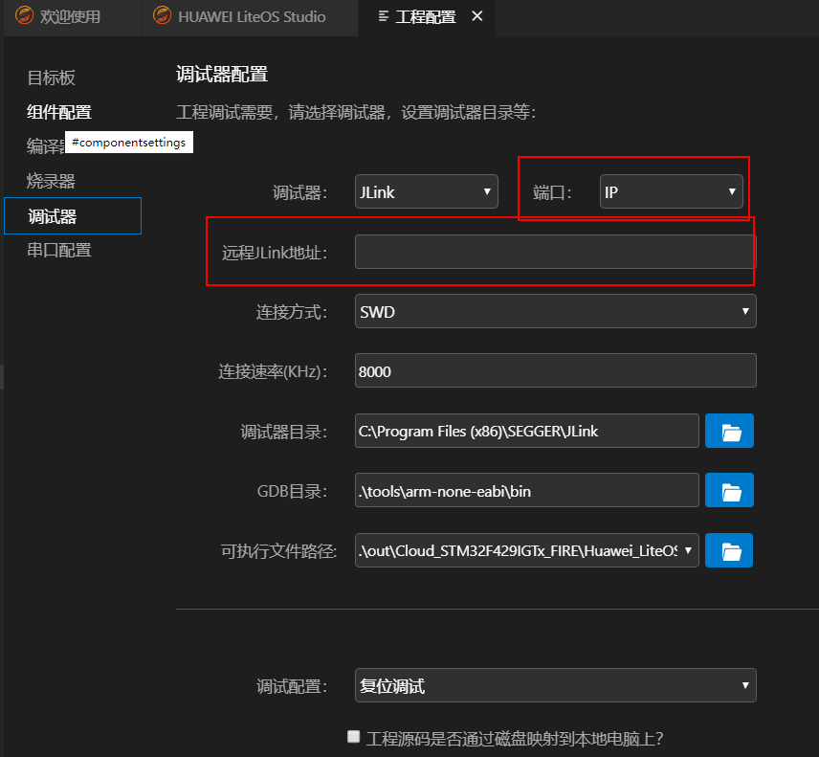Open 目标板 settings section
The image size is (819, 757).
[x=52, y=78]
